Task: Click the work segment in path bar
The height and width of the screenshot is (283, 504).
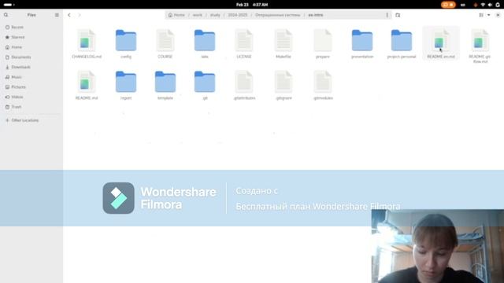Action: click(198, 15)
